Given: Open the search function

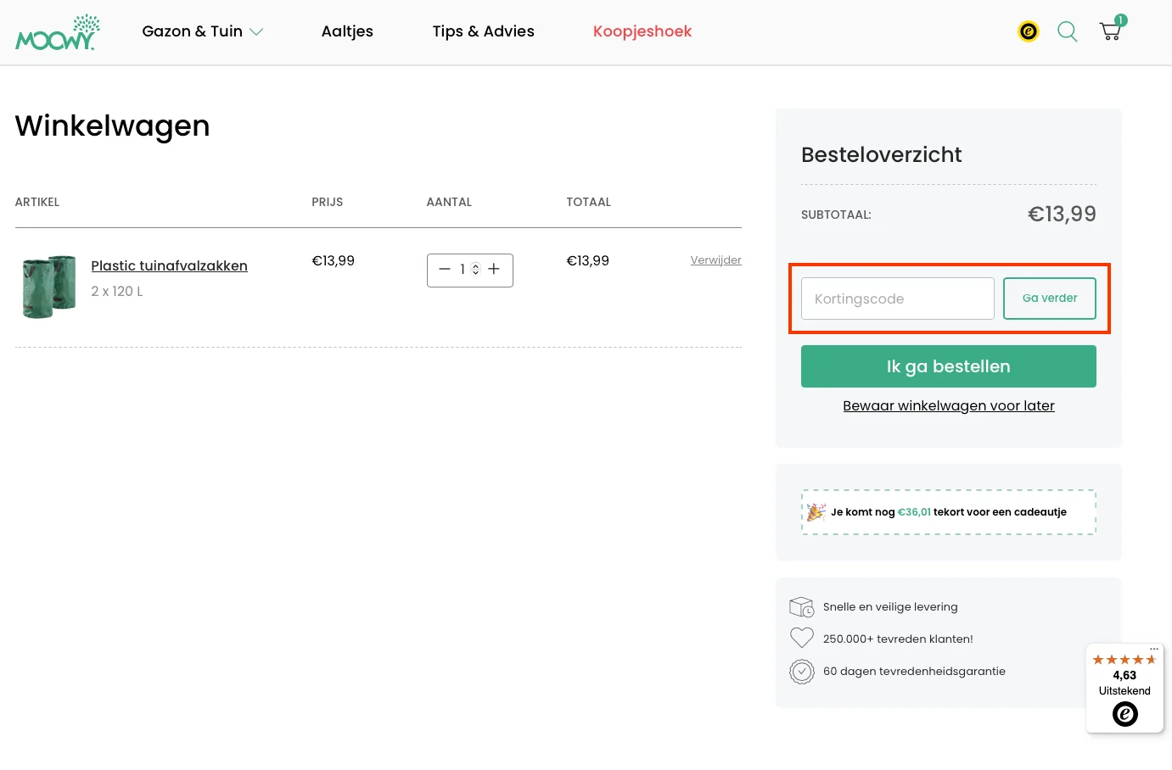Looking at the screenshot, I should 1067,31.
